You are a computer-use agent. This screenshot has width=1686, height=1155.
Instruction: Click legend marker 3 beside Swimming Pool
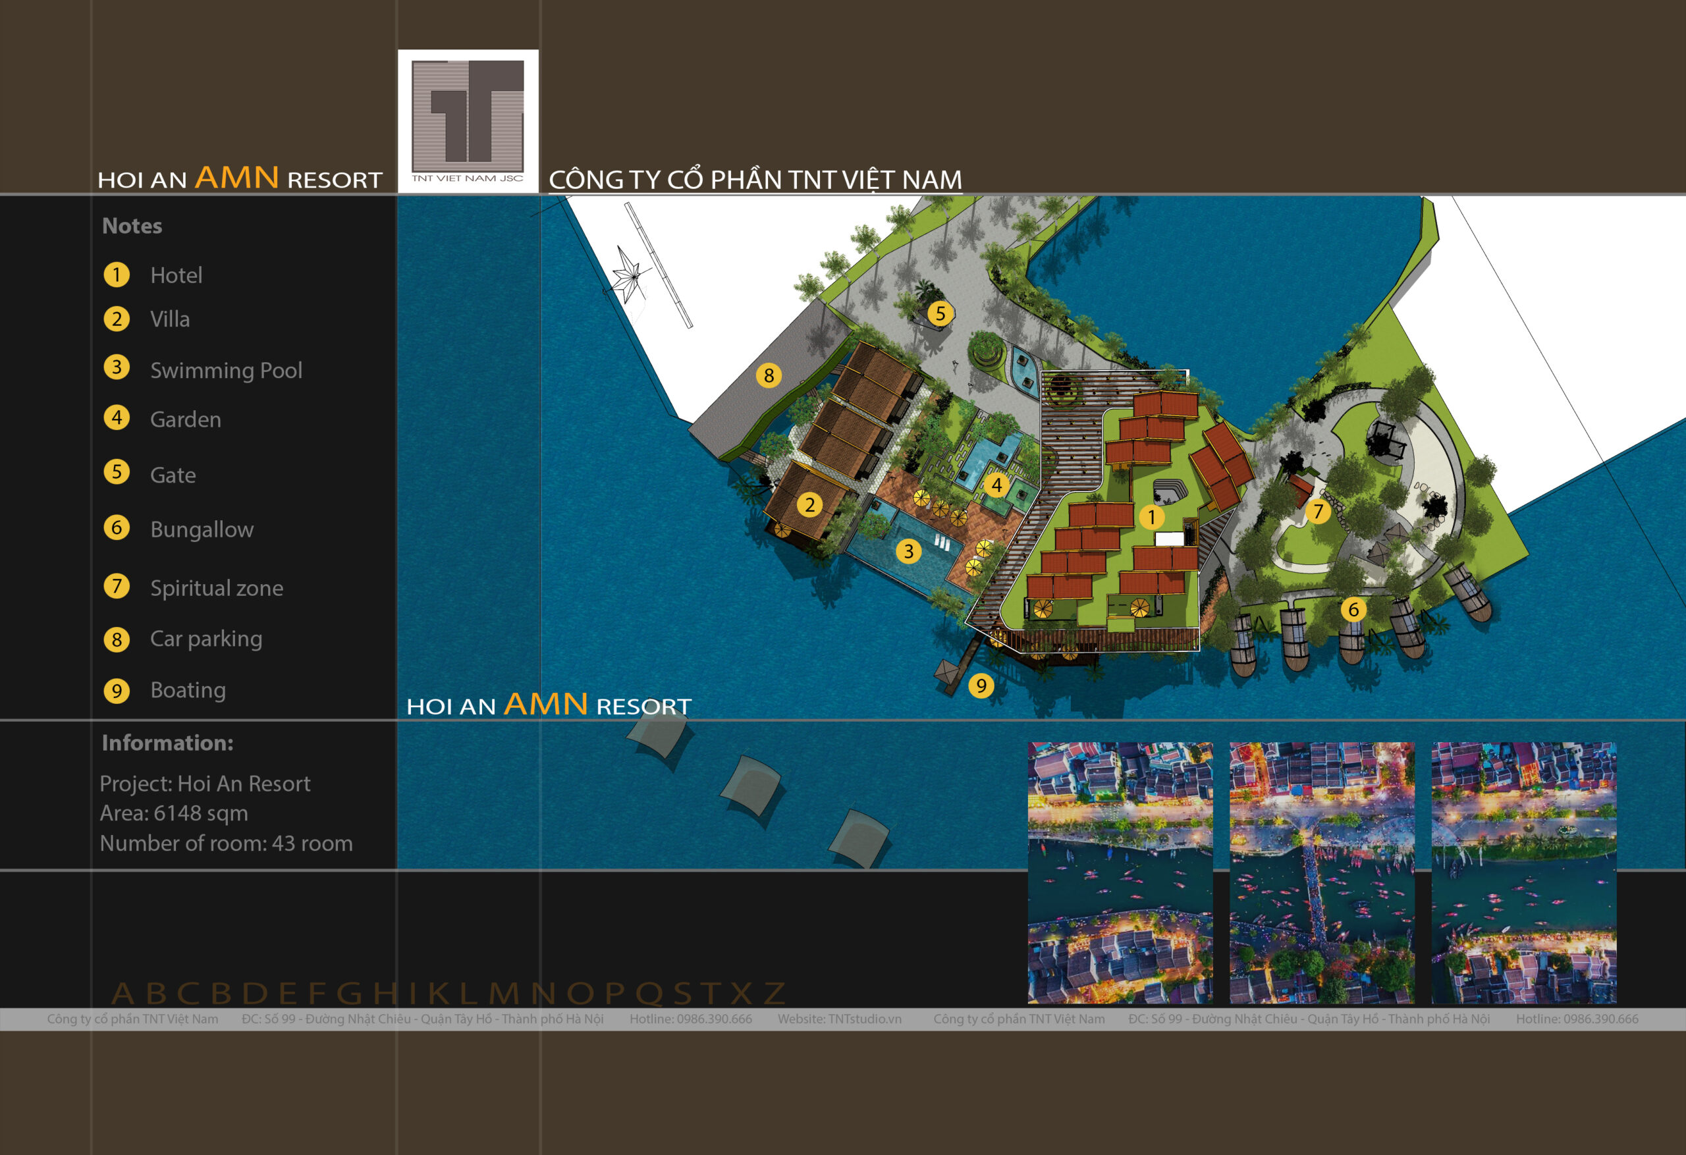pos(117,367)
